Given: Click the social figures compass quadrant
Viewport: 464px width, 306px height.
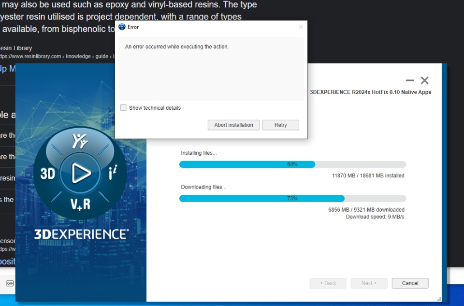Looking at the screenshot, I should [x=80, y=141].
